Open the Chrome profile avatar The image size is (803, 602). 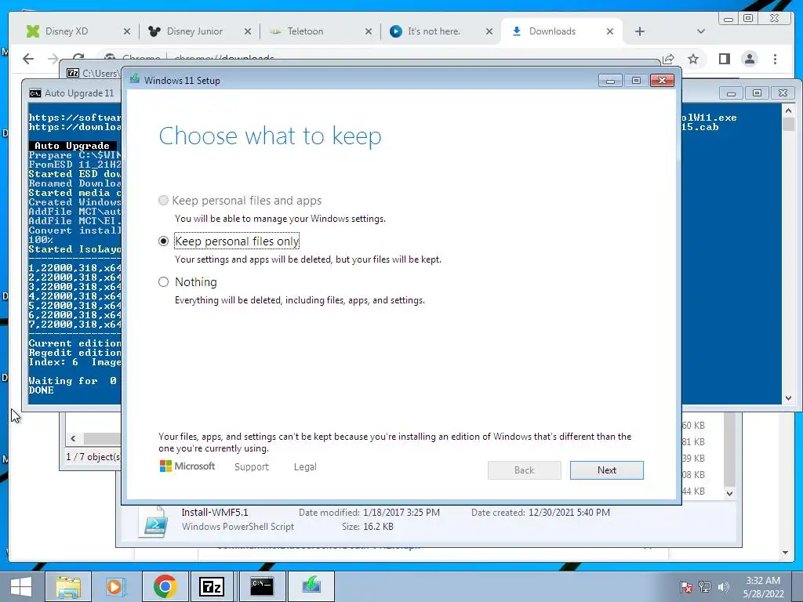(750, 59)
